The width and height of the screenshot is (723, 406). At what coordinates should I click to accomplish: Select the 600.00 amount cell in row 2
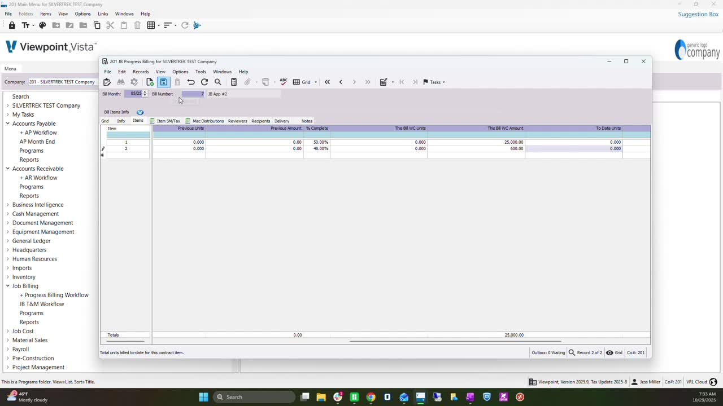point(476,148)
